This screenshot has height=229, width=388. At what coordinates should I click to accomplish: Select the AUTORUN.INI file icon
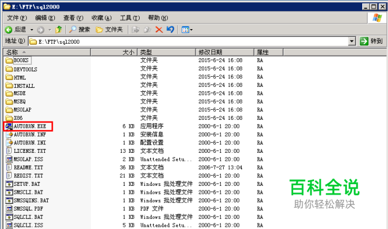tap(9, 143)
